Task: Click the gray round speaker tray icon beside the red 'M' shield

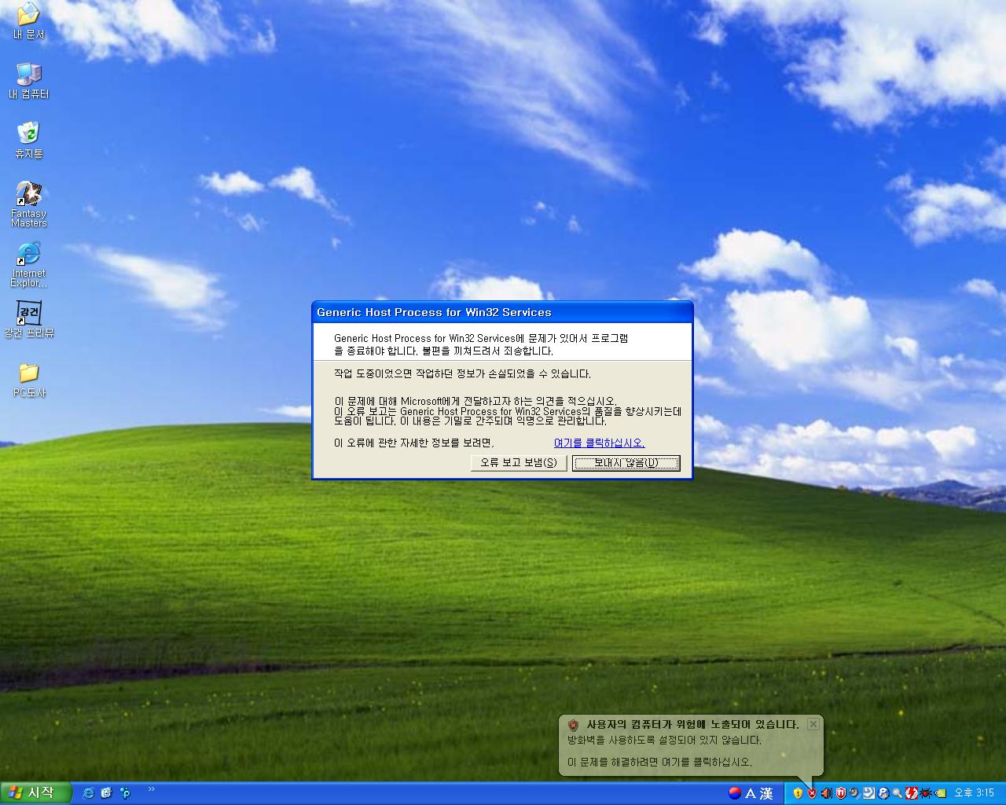Action: [854, 793]
